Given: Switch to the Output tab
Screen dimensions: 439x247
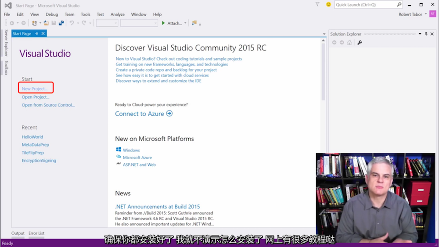Looking at the screenshot, I should [18, 233].
